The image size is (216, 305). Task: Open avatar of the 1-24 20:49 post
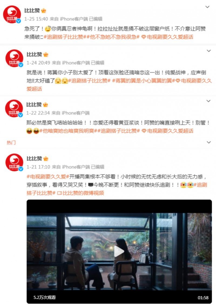(14, 58)
